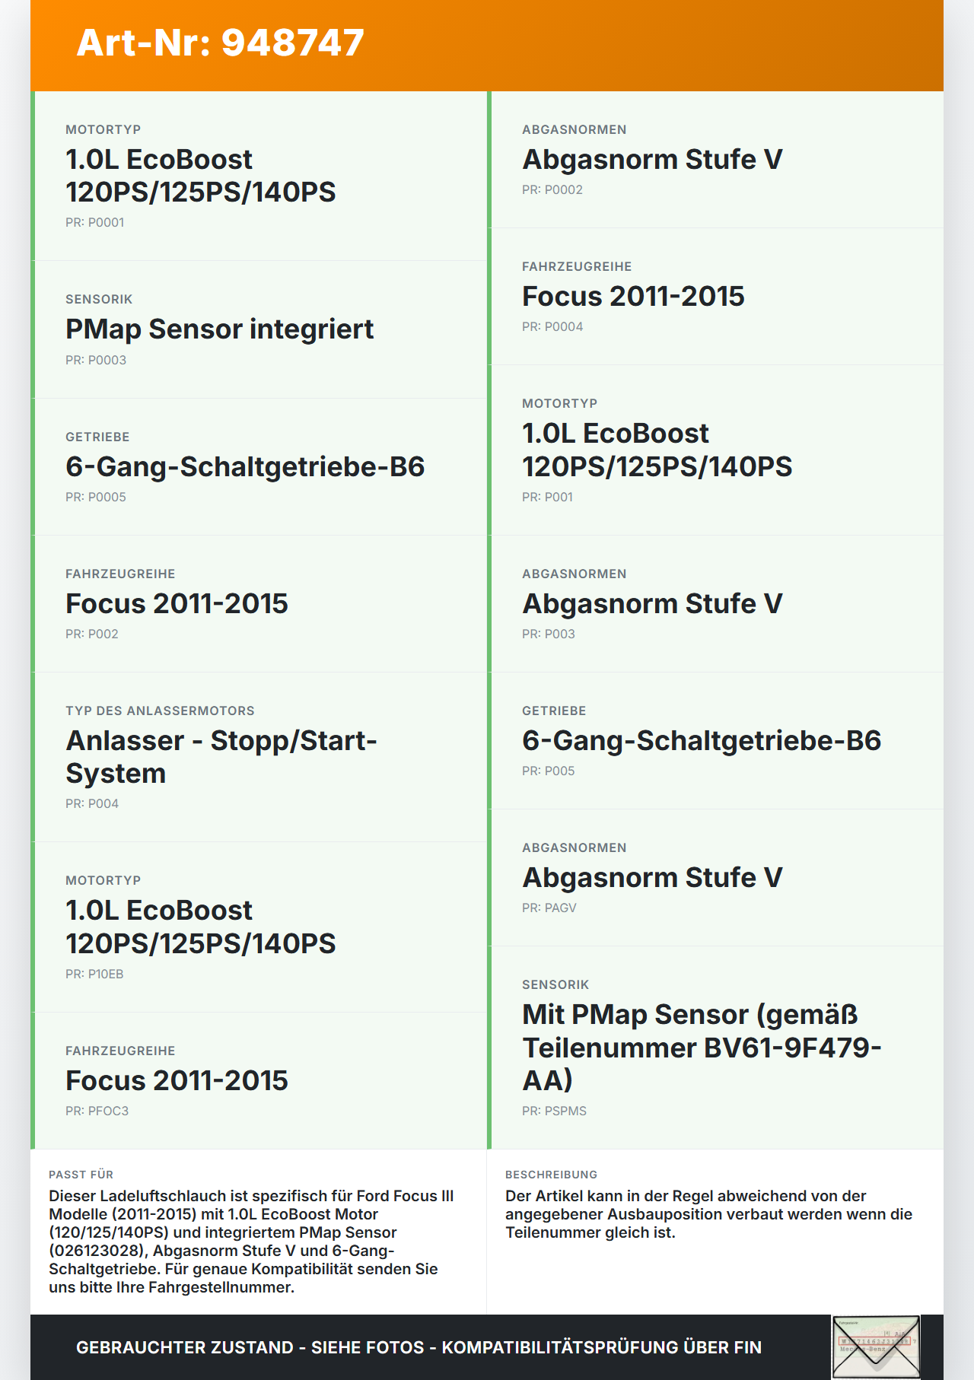The image size is (974, 1380).
Task: Click the Abgasnorm Stufe V card PR: P003
Action: (715, 604)
